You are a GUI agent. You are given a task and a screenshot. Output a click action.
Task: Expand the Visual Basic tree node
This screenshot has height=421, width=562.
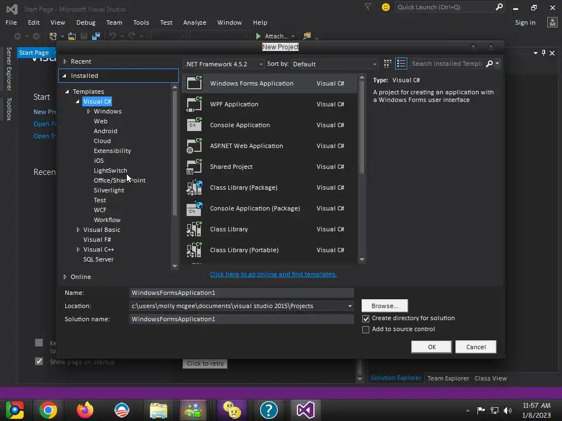pos(78,230)
